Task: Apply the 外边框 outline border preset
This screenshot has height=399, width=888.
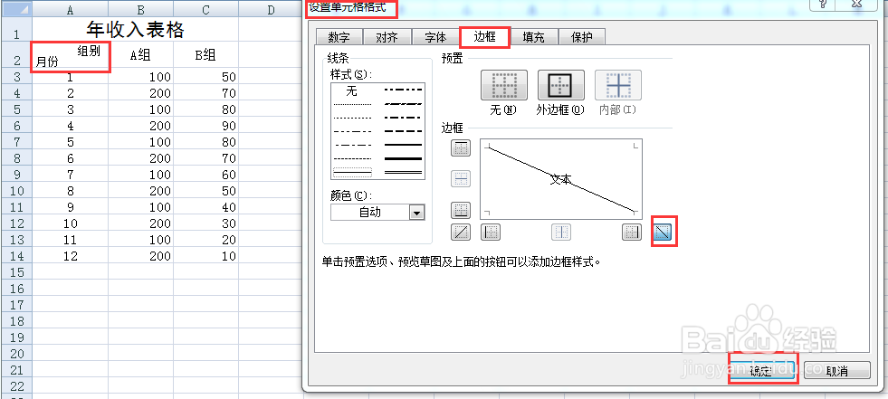Action: pyautogui.click(x=560, y=85)
